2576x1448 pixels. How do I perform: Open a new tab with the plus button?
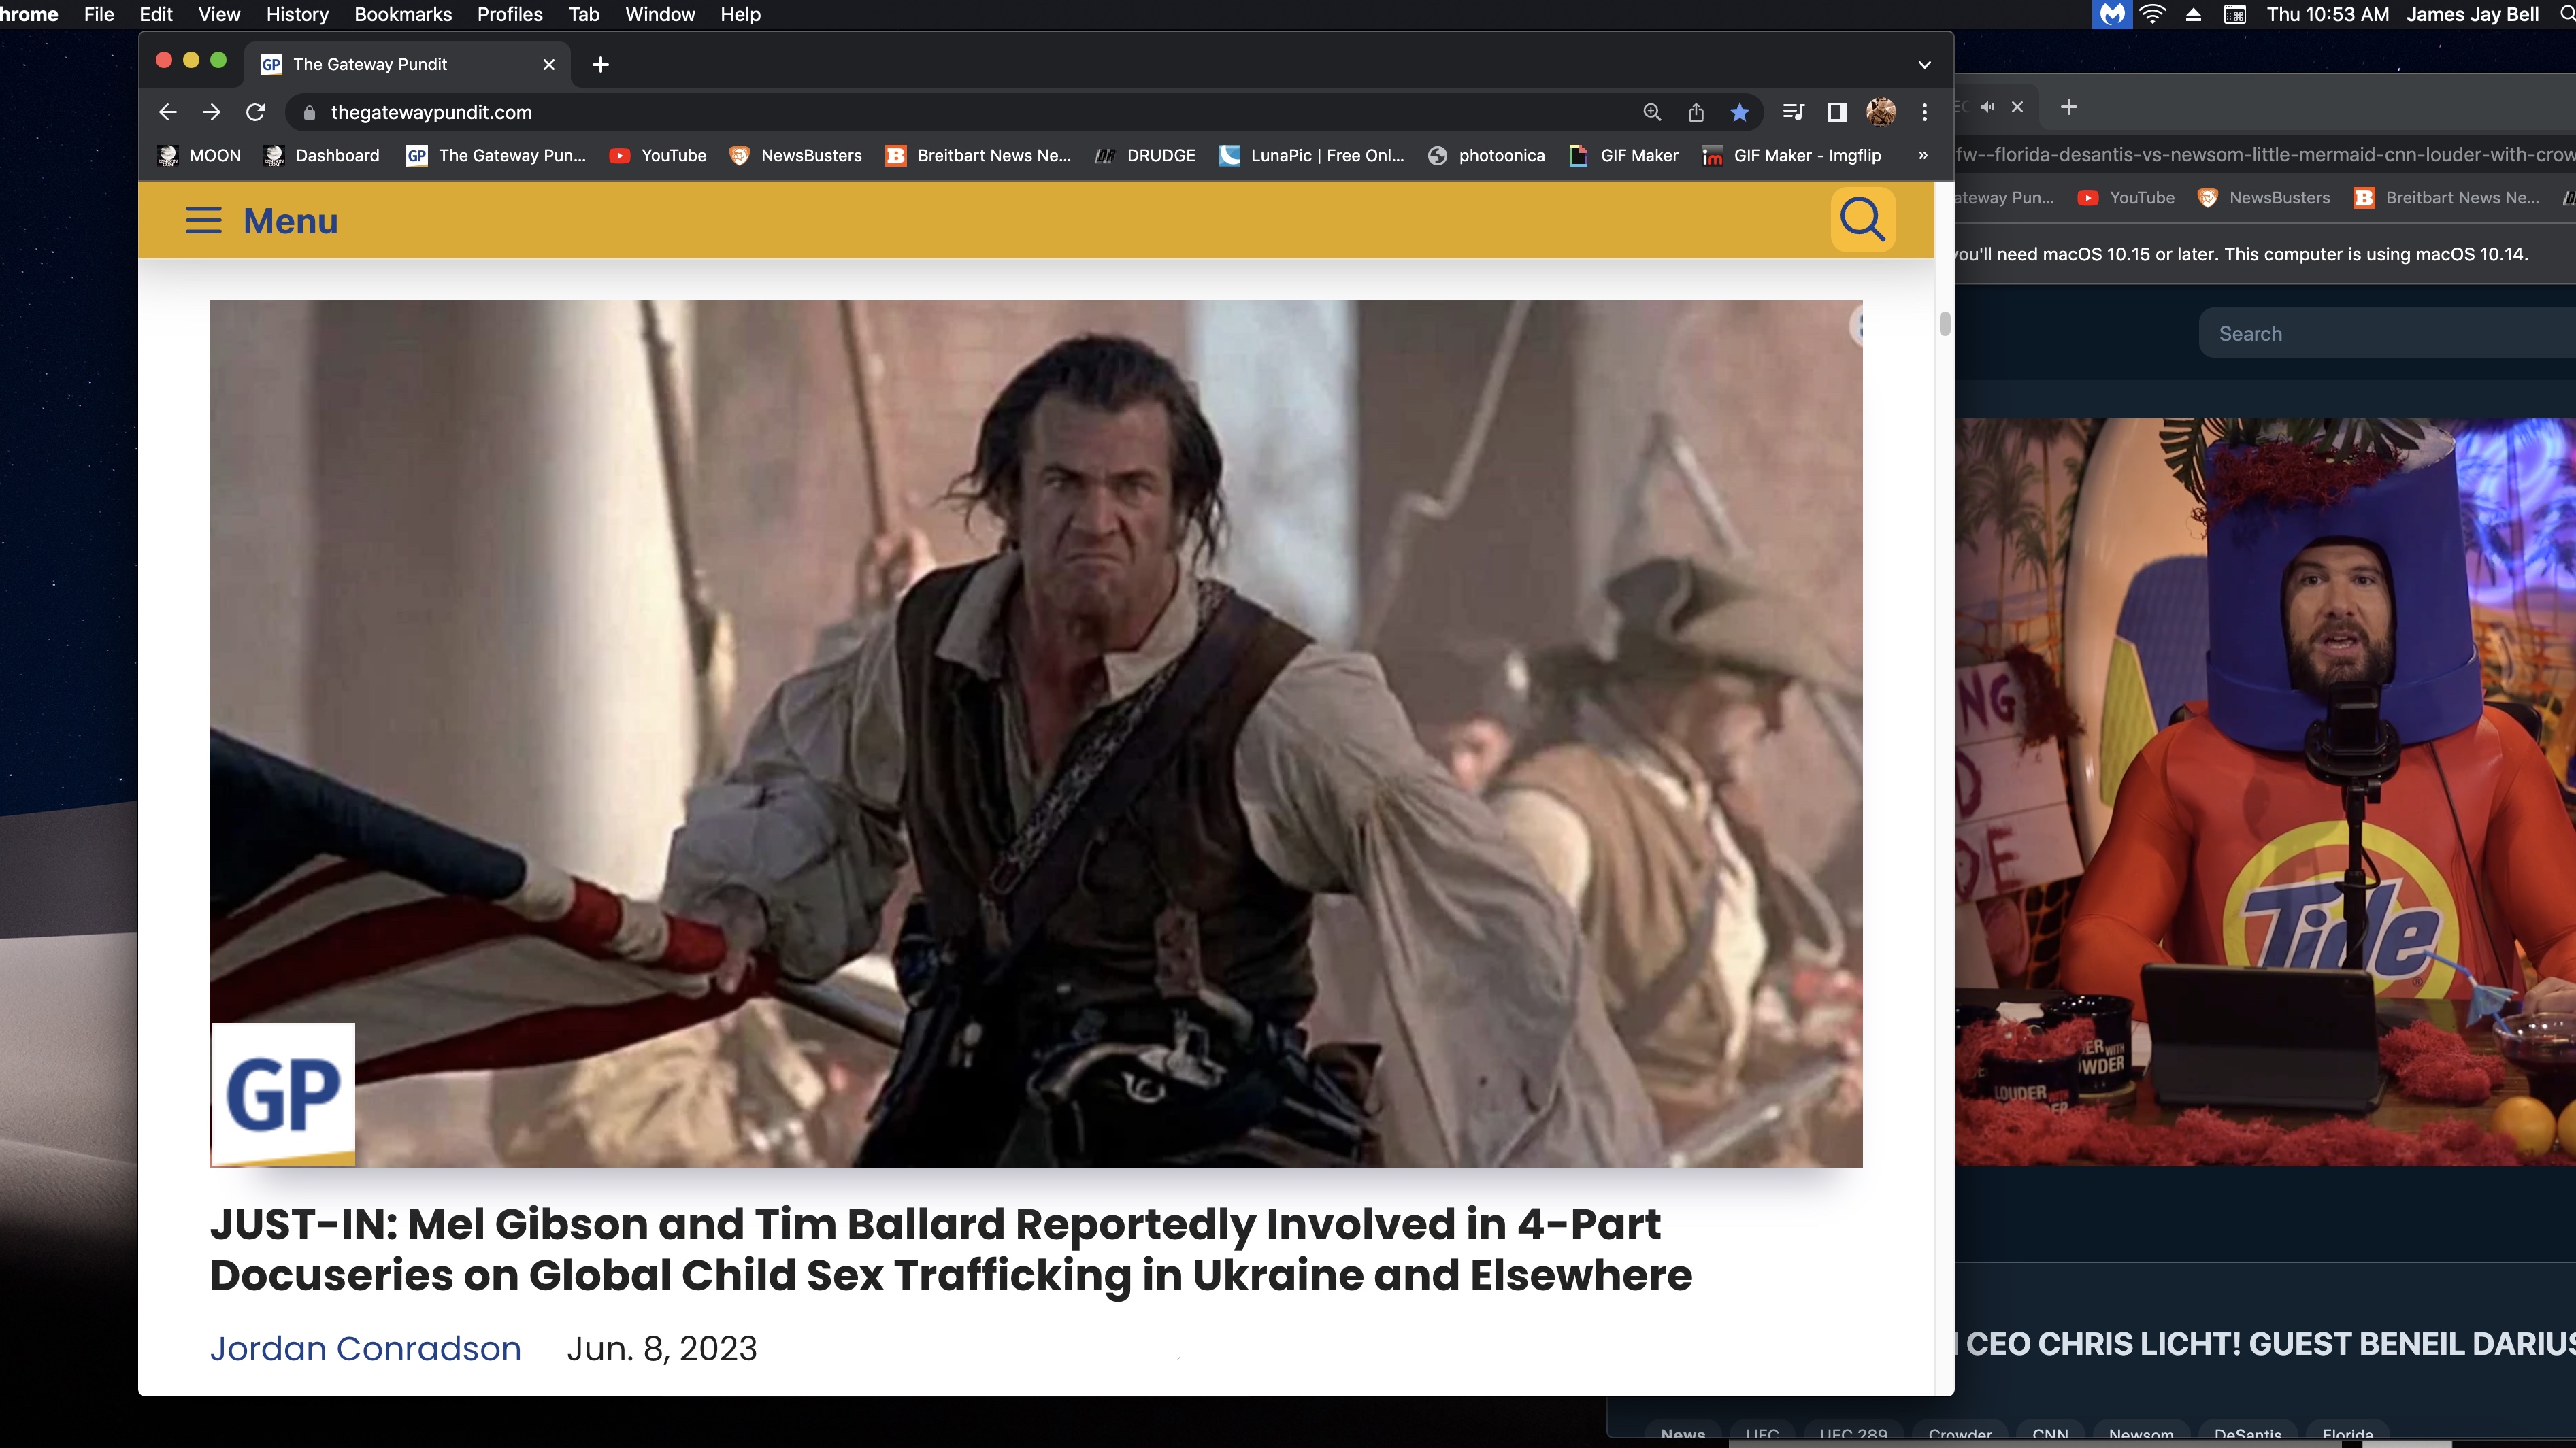tap(600, 64)
